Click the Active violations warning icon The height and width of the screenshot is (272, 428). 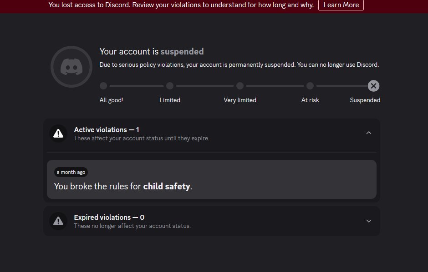[58, 134]
